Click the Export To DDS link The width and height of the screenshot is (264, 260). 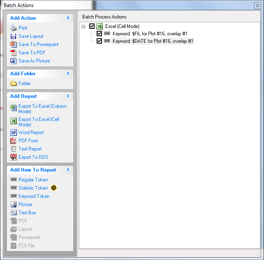[33, 157]
